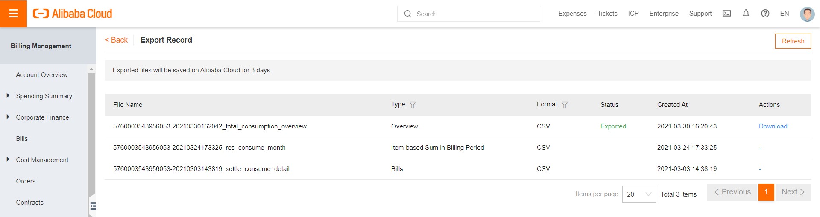Viewport: 820px width, 217px height.
Task: Filter the Format column
Action: (565, 105)
